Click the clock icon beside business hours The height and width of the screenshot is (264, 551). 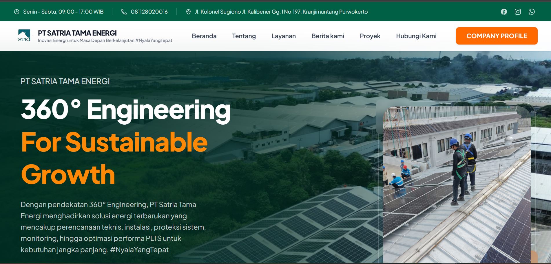pos(17,12)
